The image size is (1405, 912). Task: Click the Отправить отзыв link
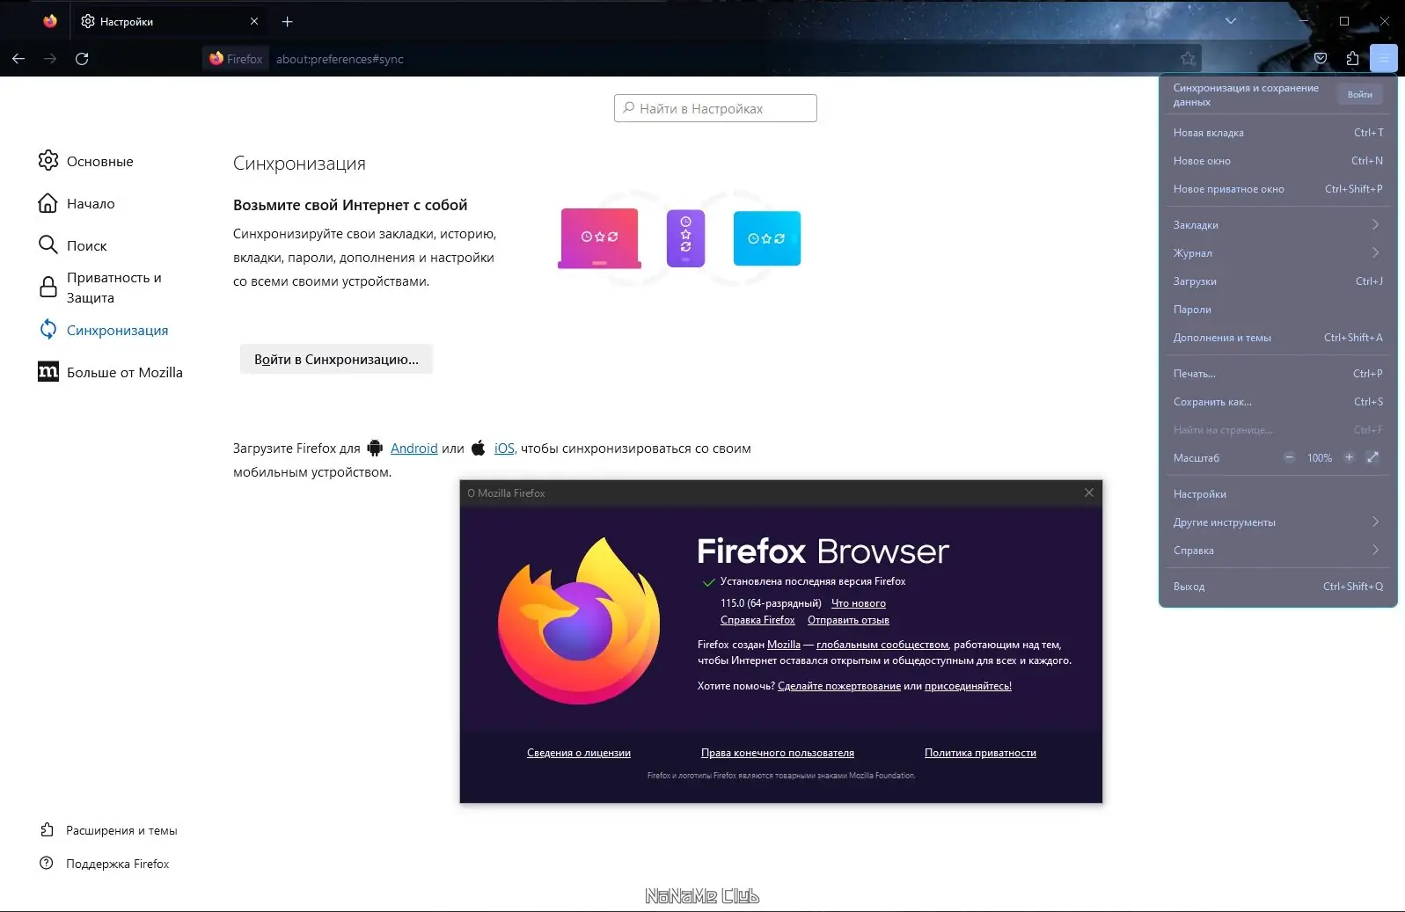(x=848, y=620)
